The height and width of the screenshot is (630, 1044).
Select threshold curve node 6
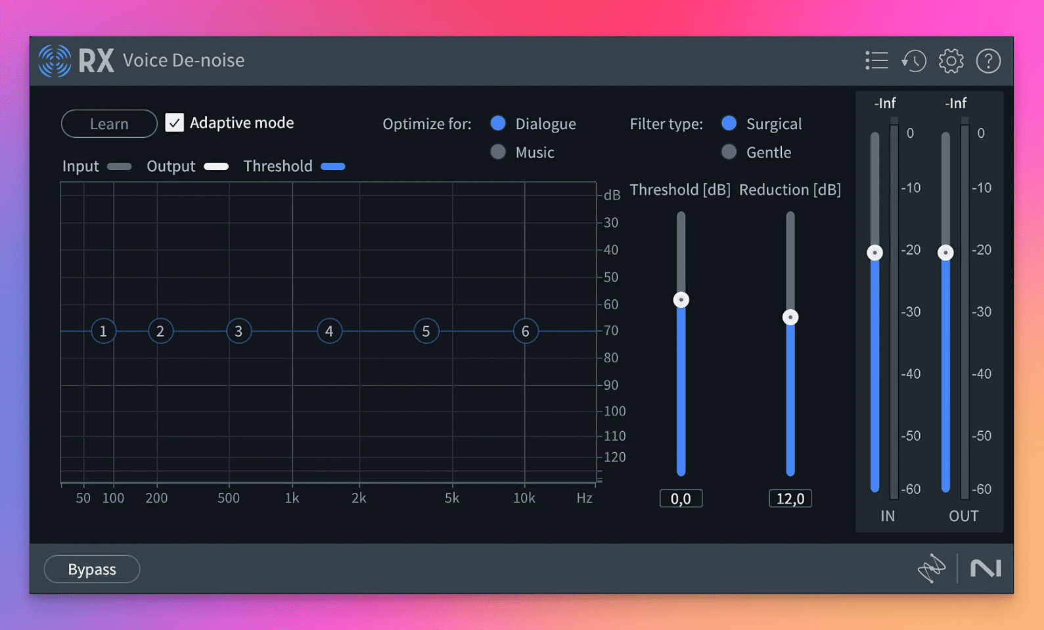(525, 331)
